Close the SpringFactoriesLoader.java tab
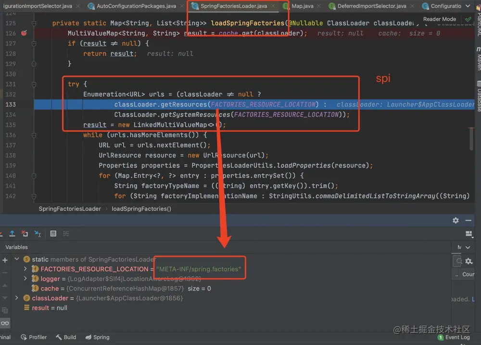Viewport: 481px width, 345px height. (273, 6)
